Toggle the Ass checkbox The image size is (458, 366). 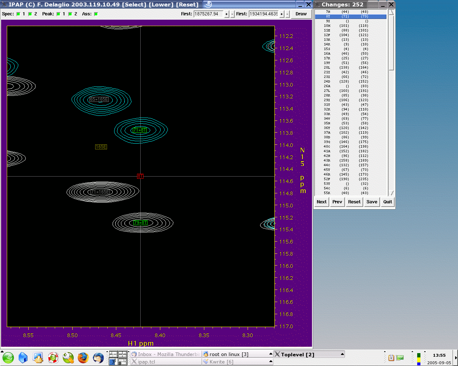tap(96, 14)
